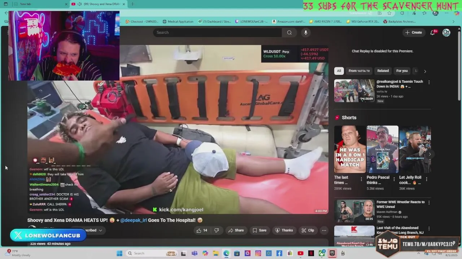
Task: Open Checkout - OWN3D bookmark
Action: tap(142, 22)
